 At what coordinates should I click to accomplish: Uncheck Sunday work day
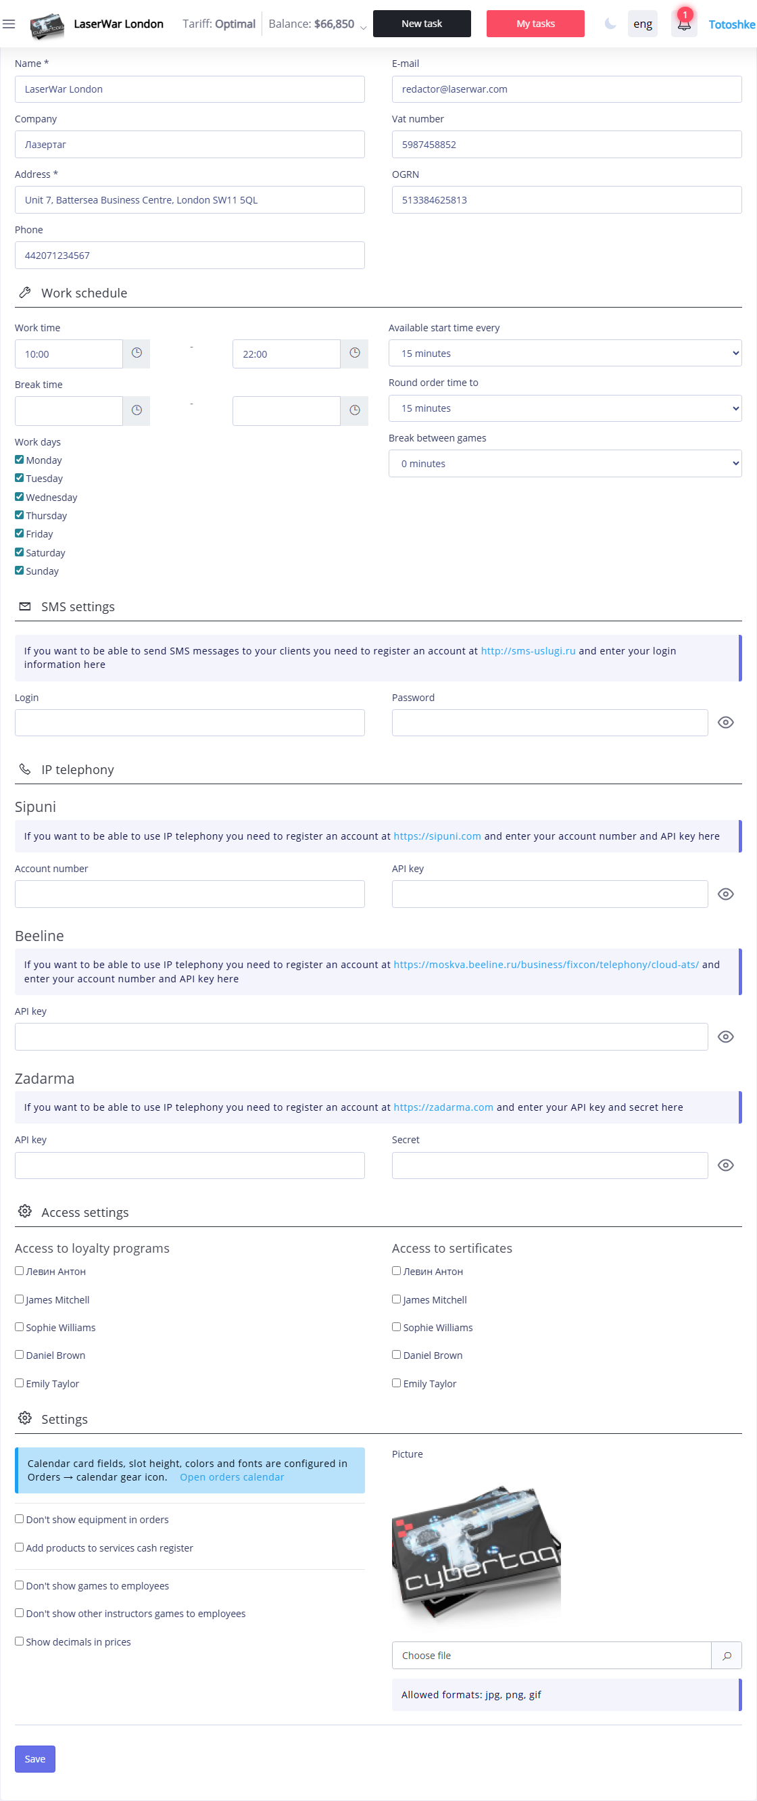pos(20,570)
